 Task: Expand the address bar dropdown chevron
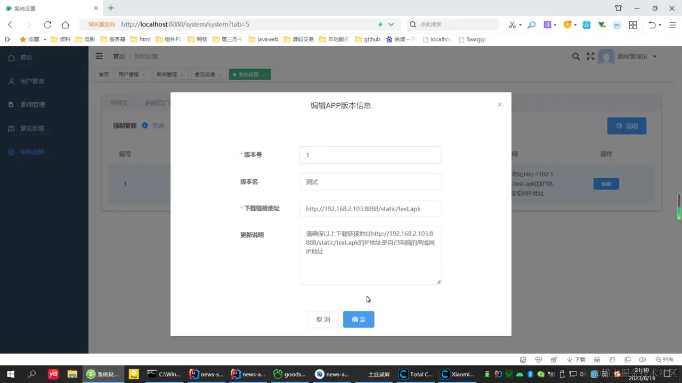click(391, 24)
